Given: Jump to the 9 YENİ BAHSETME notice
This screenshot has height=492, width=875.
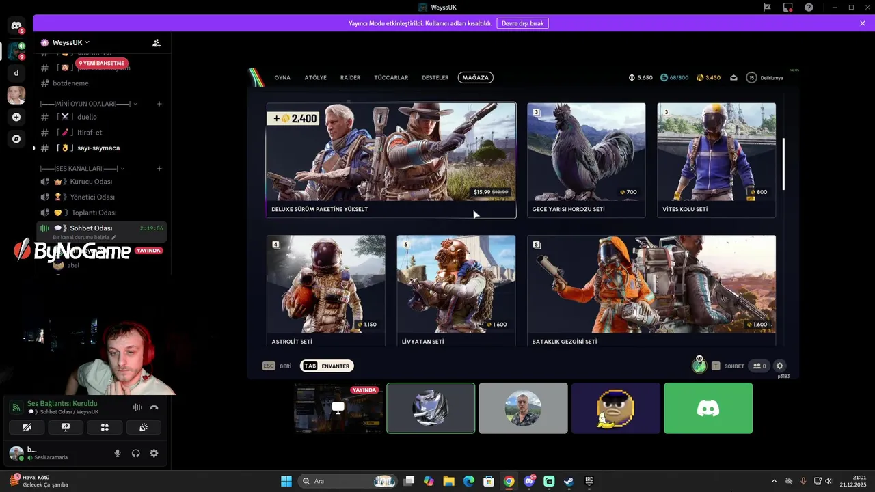Looking at the screenshot, I should coord(102,64).
